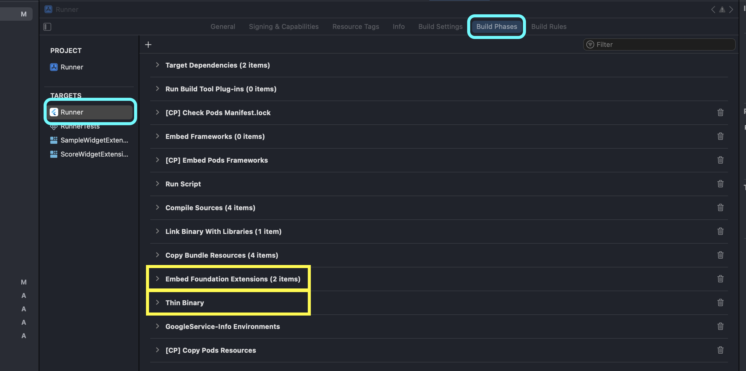Delete Copy Pods Resources phase
746x371 pixels.
(x=720, y=350)
